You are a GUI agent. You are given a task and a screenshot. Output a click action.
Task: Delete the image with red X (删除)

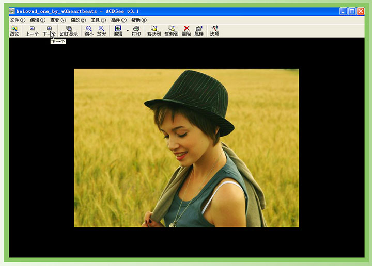pos(187,31)
